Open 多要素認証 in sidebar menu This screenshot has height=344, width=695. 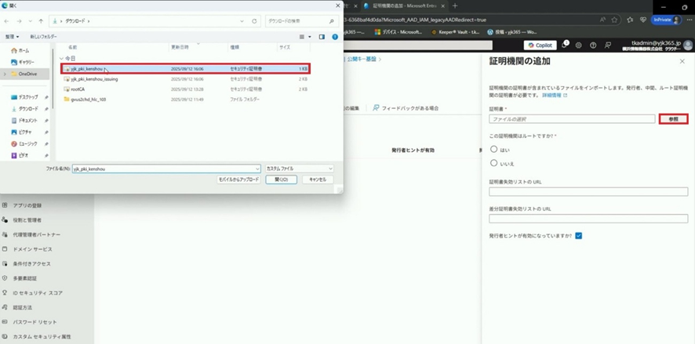tap(27, 278)
